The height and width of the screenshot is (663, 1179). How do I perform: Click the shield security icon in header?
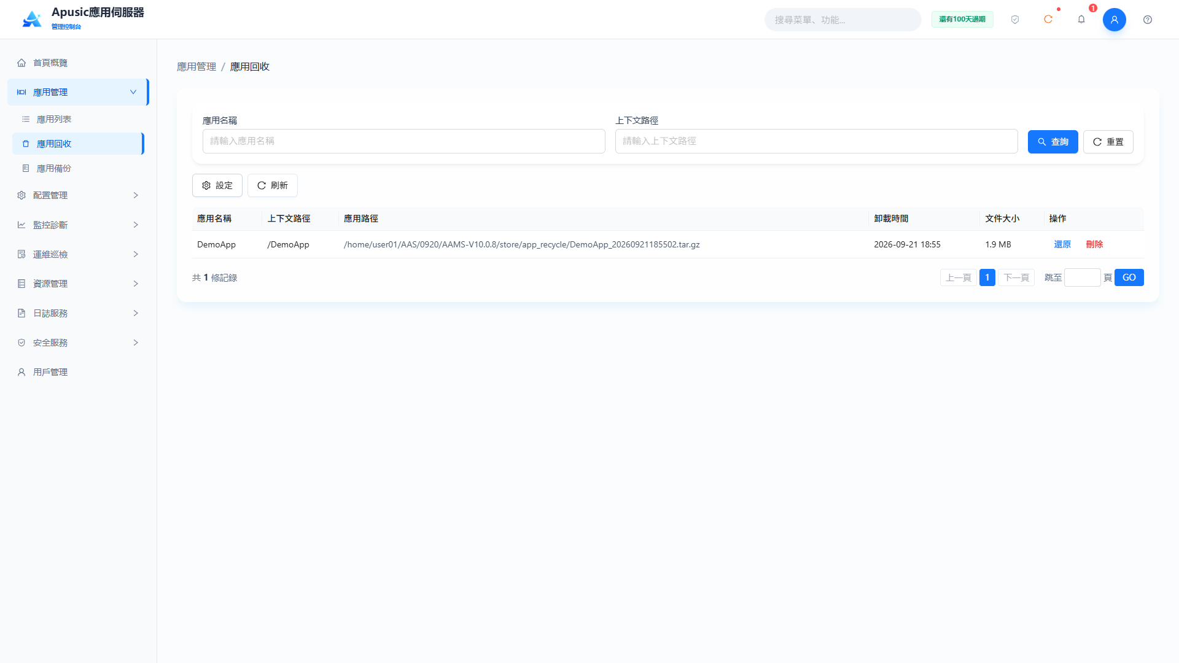tap(1015, 20)
